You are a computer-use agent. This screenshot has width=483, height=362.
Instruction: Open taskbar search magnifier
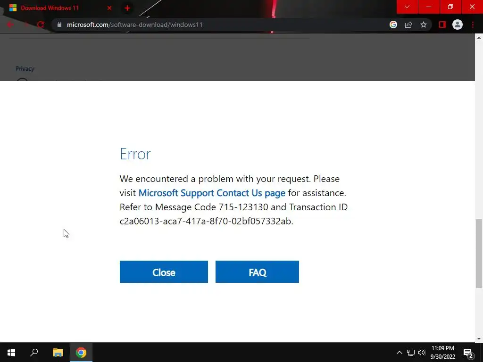click(34, 353)
